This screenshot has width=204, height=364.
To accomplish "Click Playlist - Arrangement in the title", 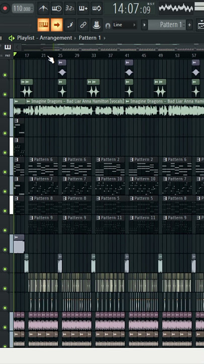I will (45, 38).
